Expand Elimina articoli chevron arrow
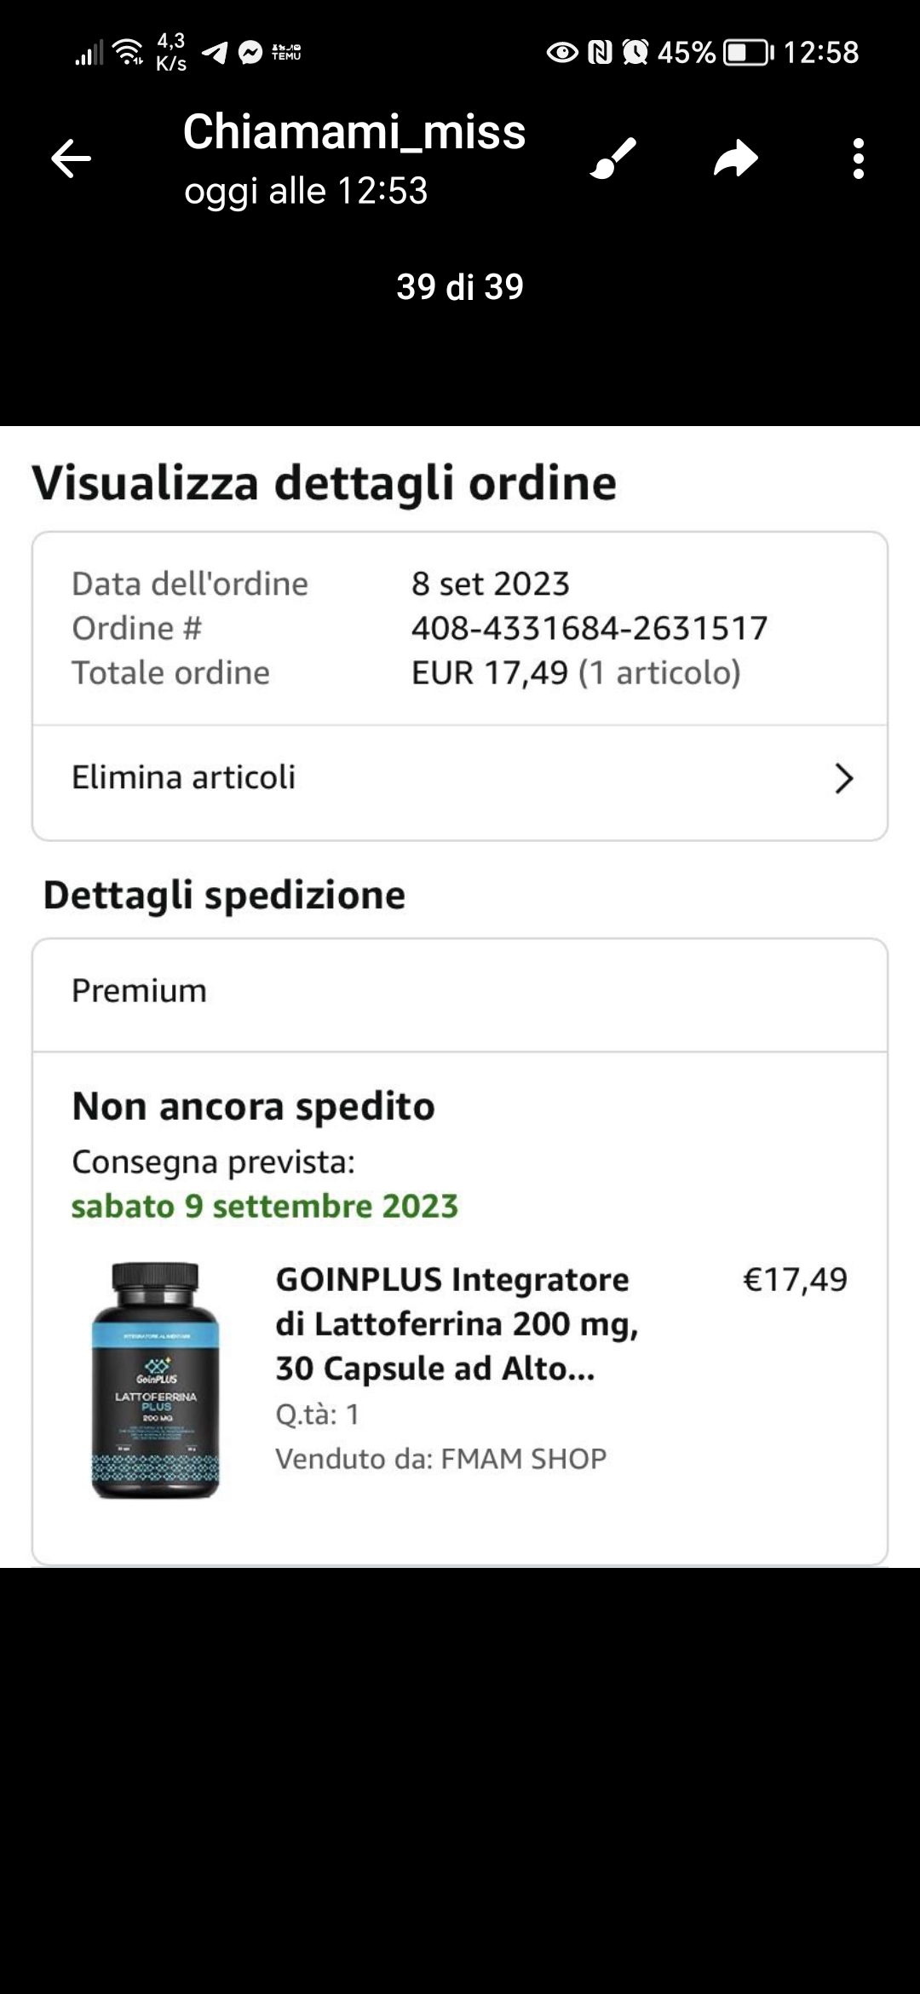This screenshot has height=1994, width=920. (843, 778)
